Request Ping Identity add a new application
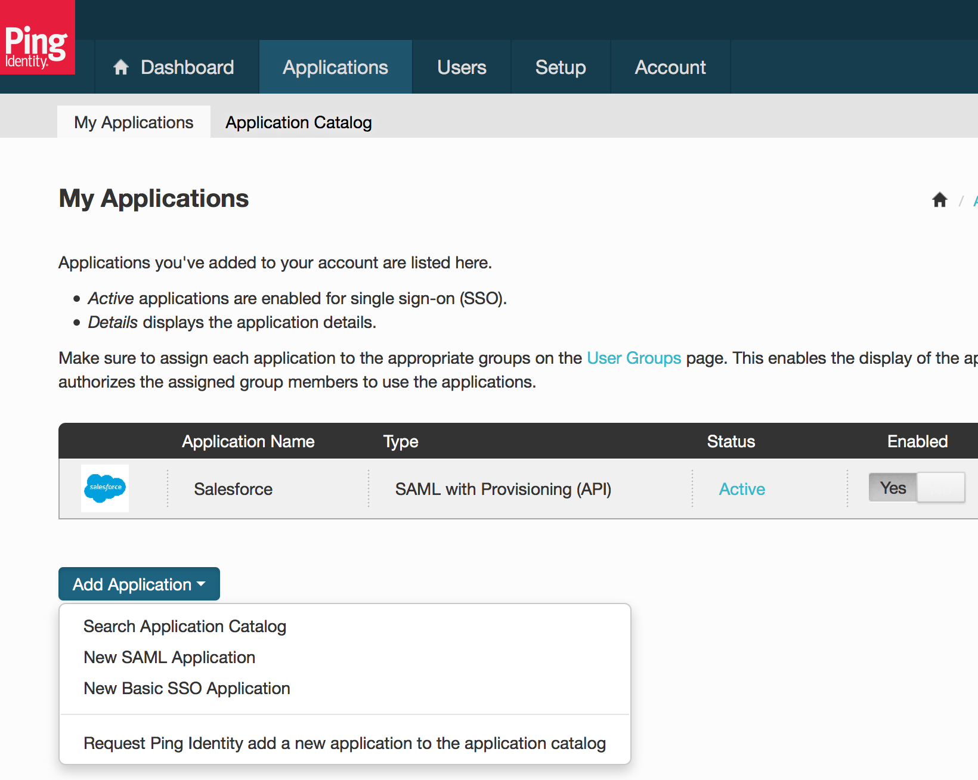 tap(344, 743)
